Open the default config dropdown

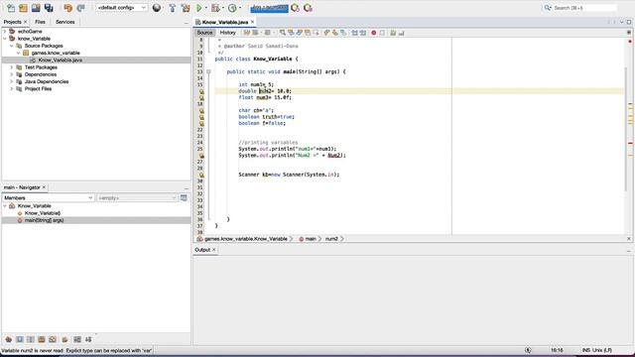coord(121,8)
